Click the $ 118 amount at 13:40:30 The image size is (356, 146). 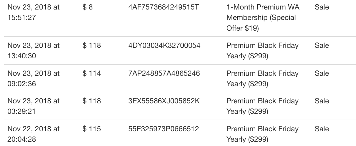click(x=92, y=45)
